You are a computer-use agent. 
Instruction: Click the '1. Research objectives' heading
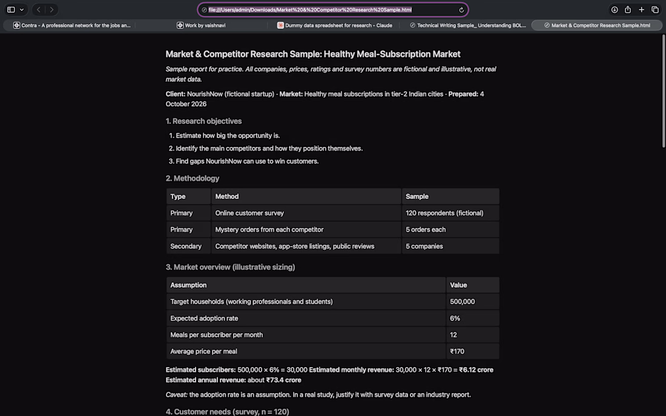(203, 122)
